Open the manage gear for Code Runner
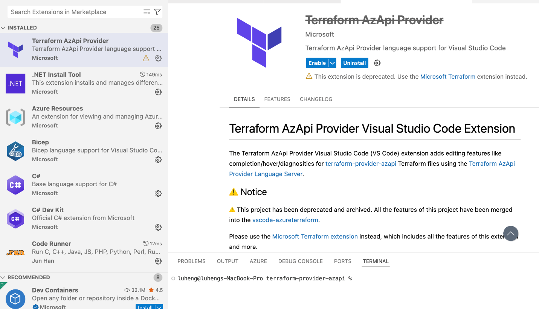 tap(158, 261)
